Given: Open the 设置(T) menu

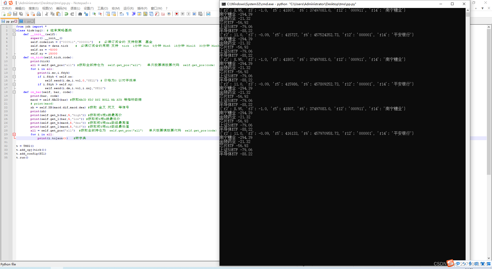Looking at the screenshot, I should click(x=89, y=8).
